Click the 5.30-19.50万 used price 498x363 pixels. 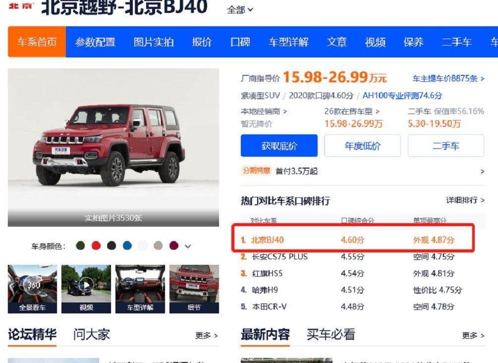coord(434,123)
